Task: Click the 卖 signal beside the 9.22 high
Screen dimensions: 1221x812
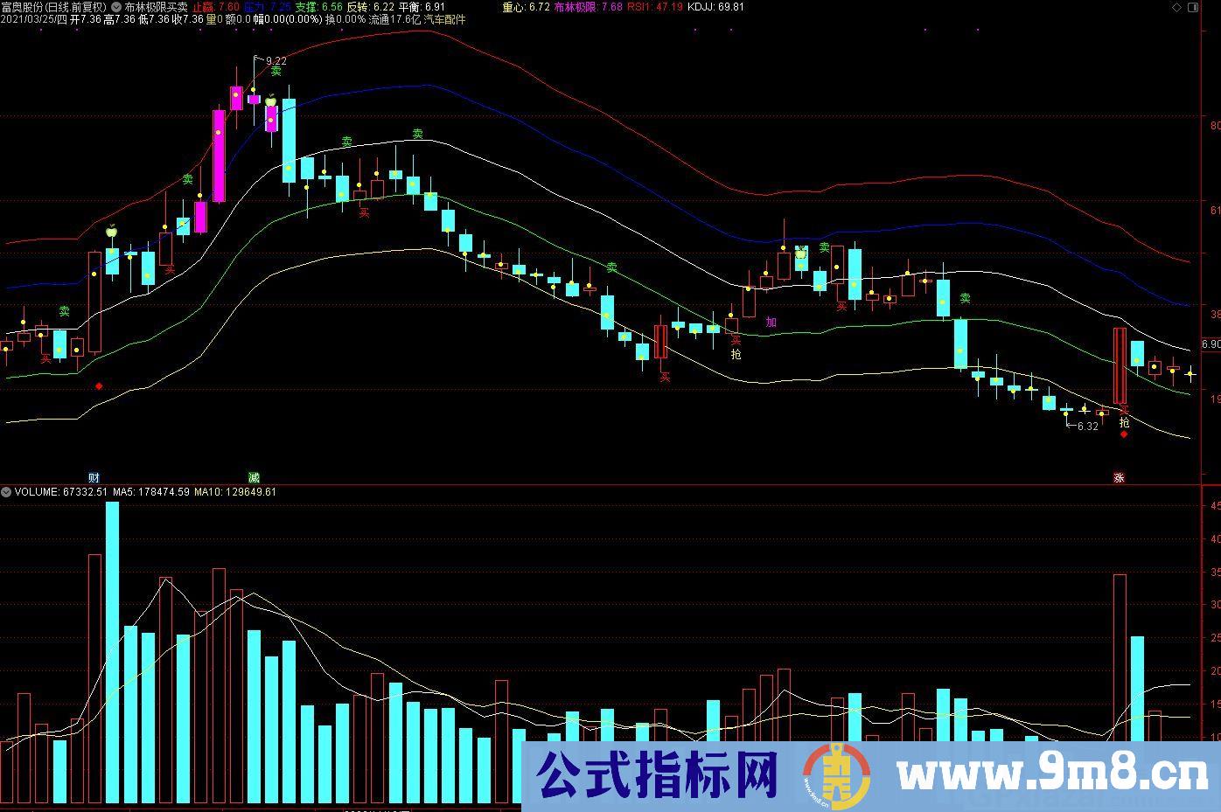Action: click(x=276, y=72)
